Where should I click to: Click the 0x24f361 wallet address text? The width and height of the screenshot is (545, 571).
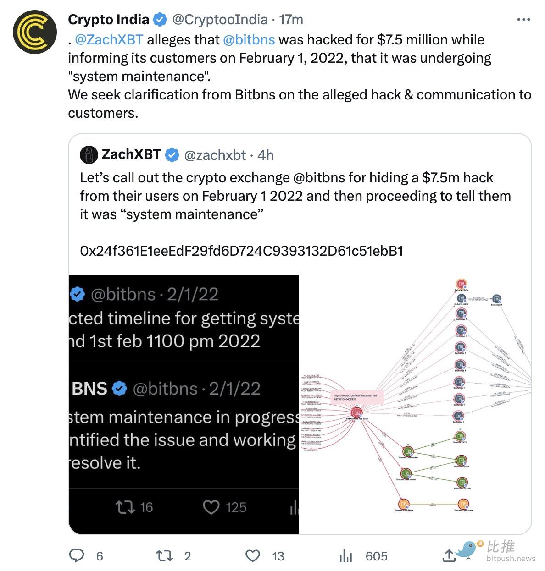point(241,251)
